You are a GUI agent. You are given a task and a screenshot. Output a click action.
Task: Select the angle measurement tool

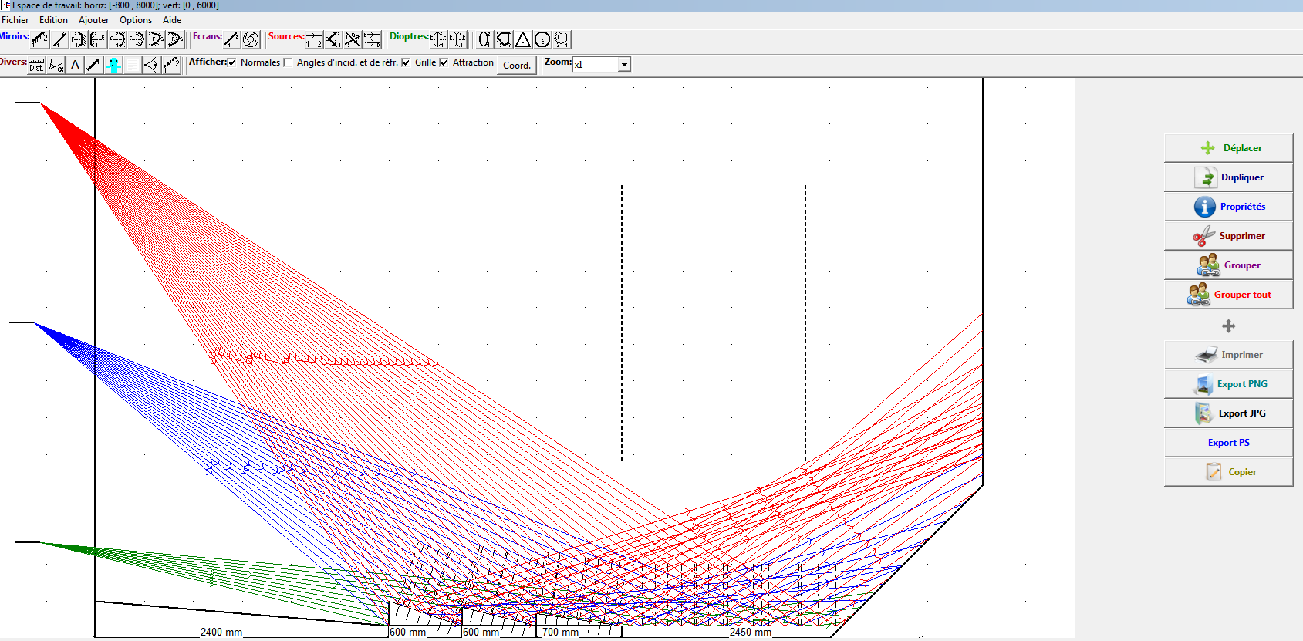(x=56, y=65)
